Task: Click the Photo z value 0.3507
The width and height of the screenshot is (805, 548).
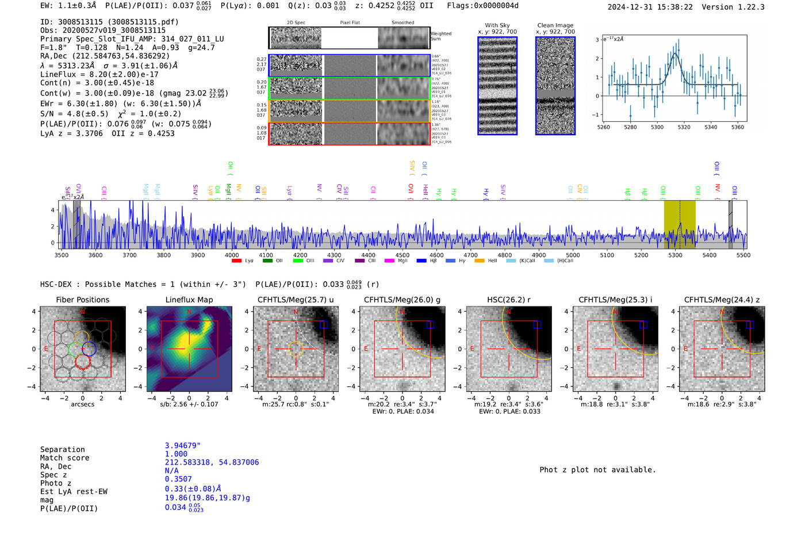Action: click(x=178, y=479)
